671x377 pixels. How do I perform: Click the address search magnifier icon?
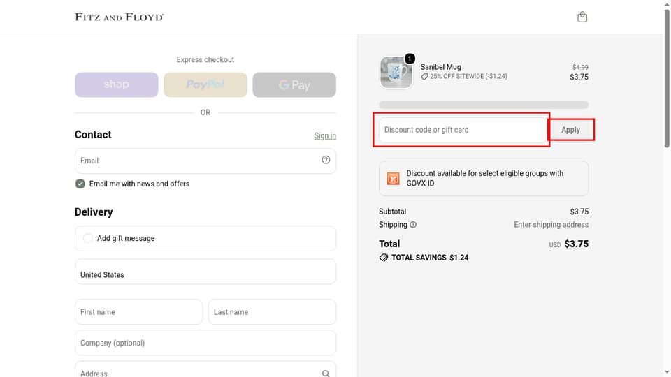(326, 374)
